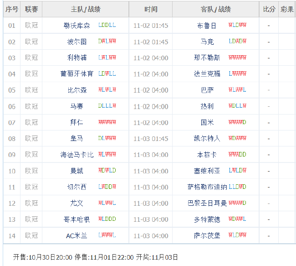Viewport: 296px width, 266px height.
Task: Click the 时间 column header
Action: click(x=151, y=9)
